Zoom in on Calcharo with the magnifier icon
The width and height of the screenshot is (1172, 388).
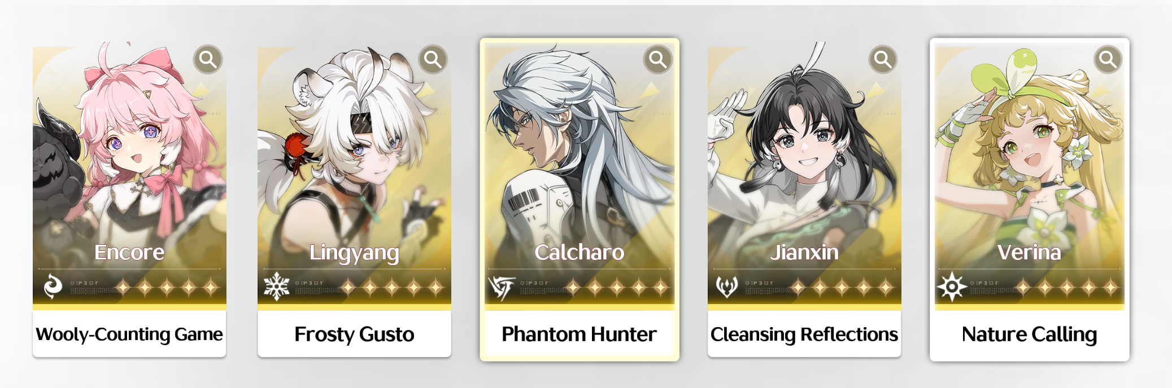tap(658, 59)
